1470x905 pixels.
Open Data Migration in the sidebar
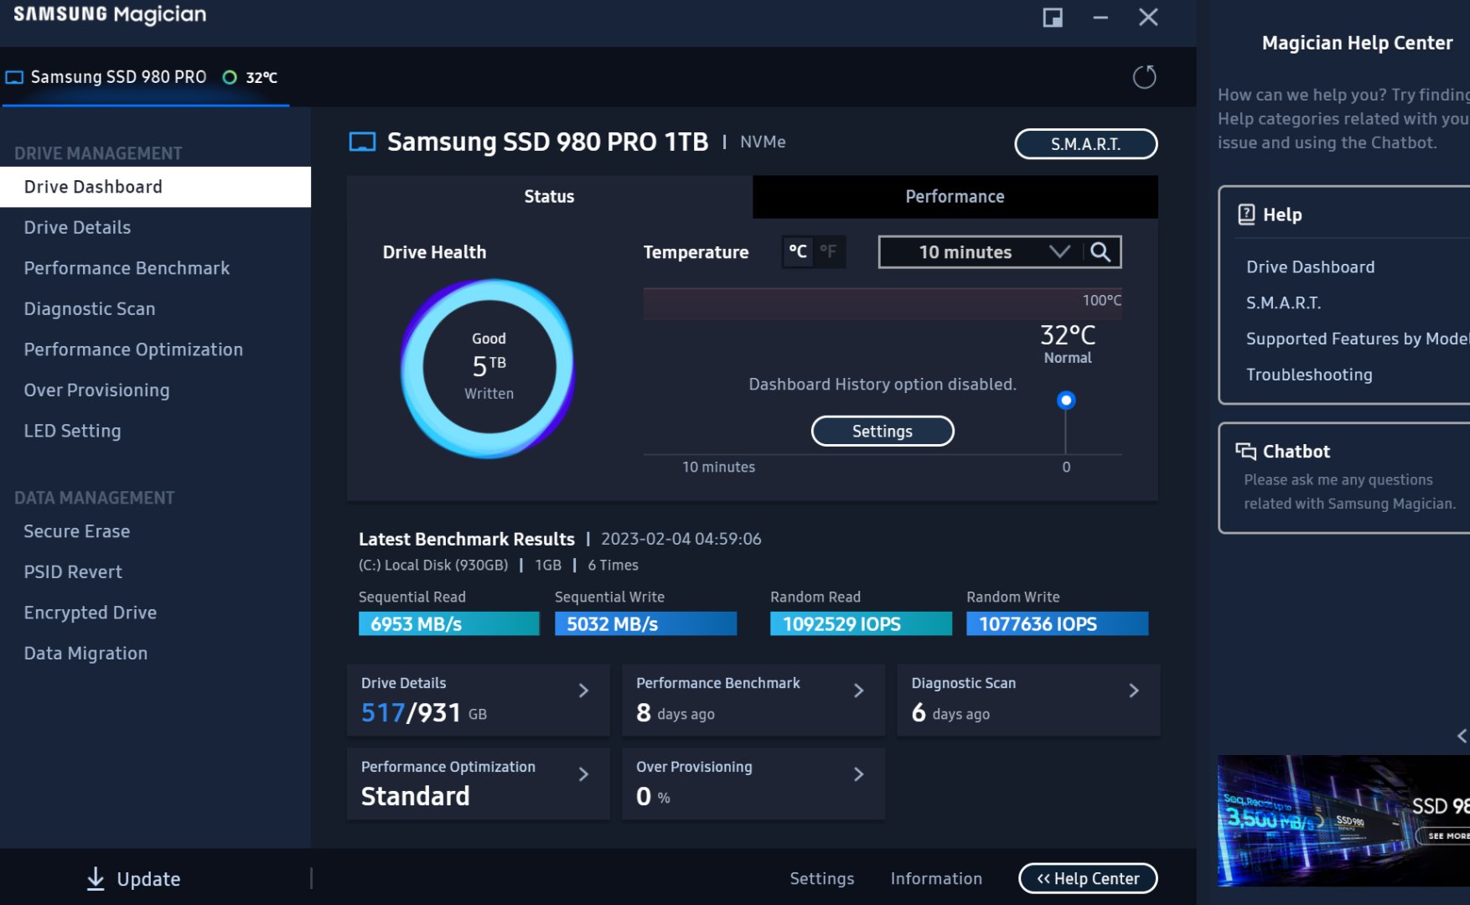click(x=156, y=654)
